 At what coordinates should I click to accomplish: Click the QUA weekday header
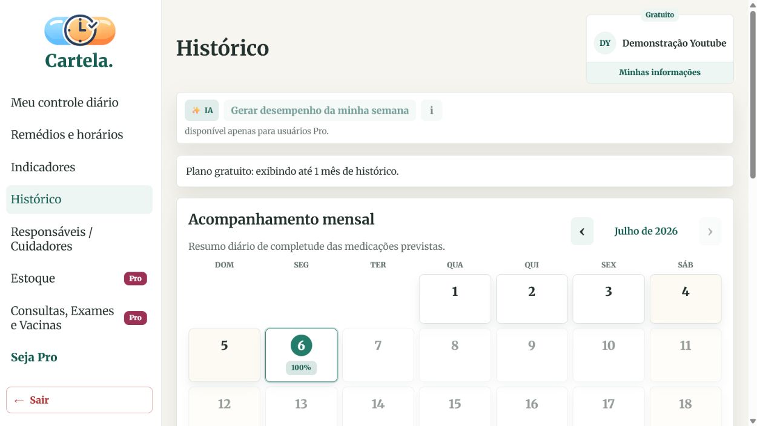click(x=455, y=265)
